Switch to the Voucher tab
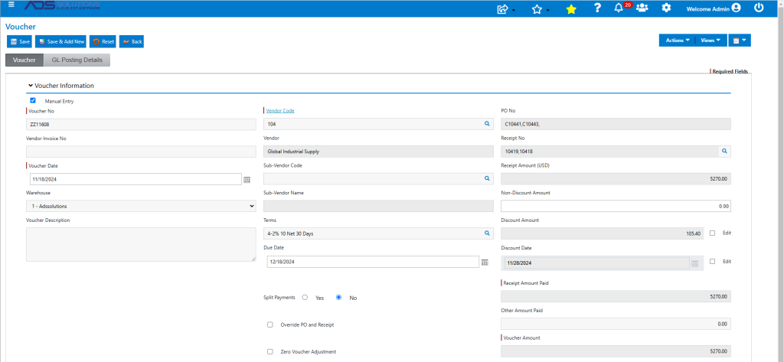This screenshot has width=784, height=362. point(24,60)
